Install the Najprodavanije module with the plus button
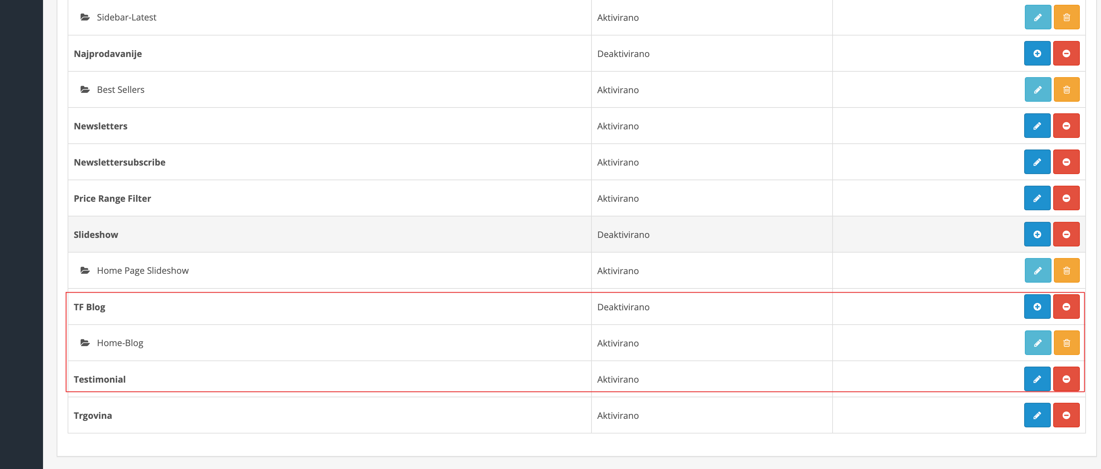The image size is (1101, 469). click(x=1037, y=53)
